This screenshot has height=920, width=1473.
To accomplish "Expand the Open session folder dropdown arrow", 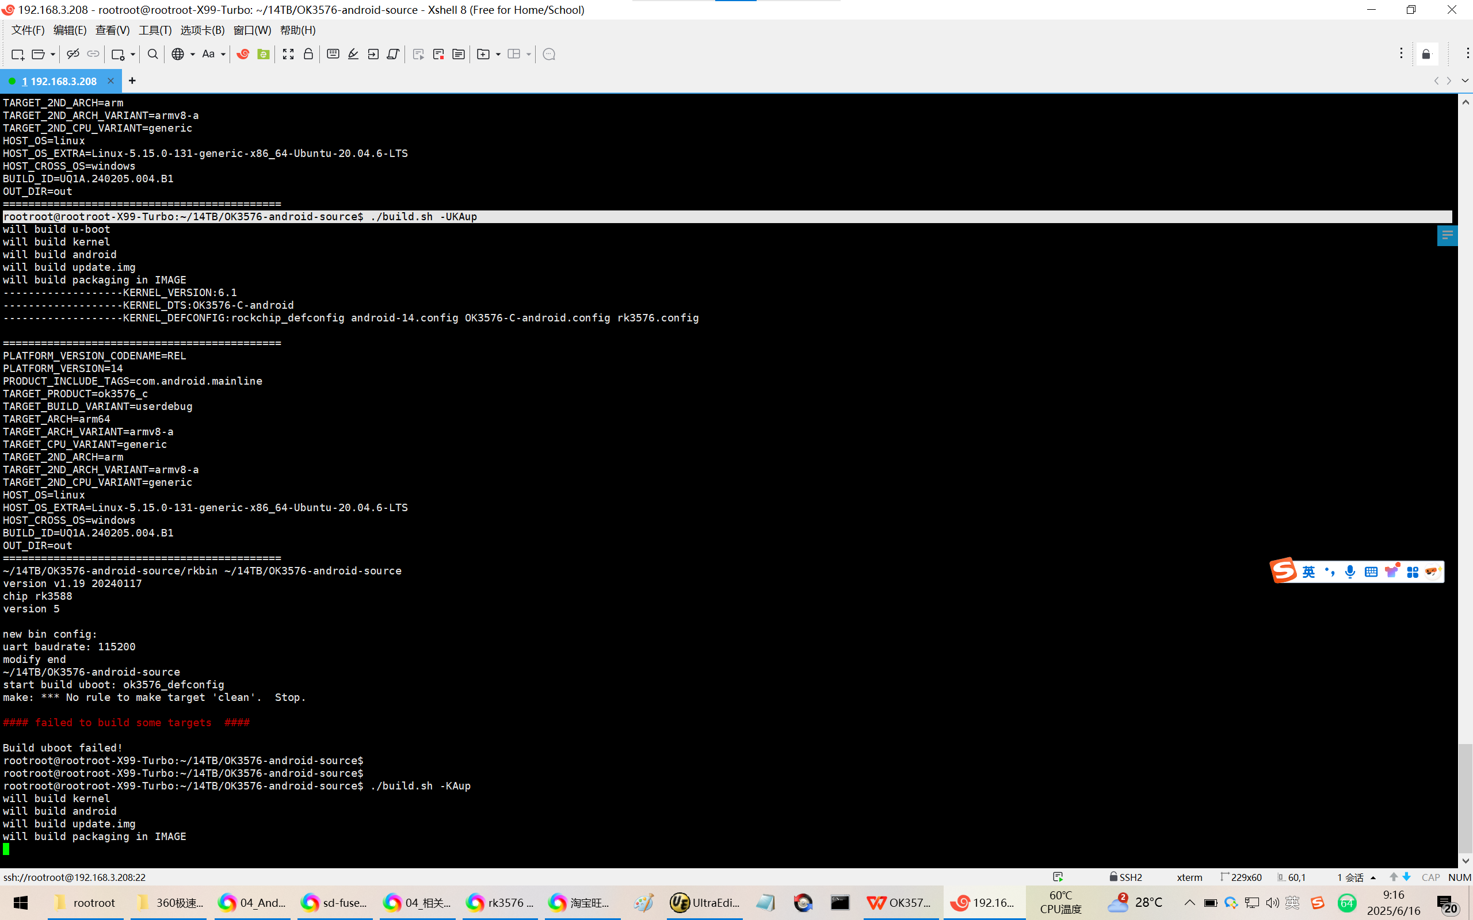I will pos(53,55).
